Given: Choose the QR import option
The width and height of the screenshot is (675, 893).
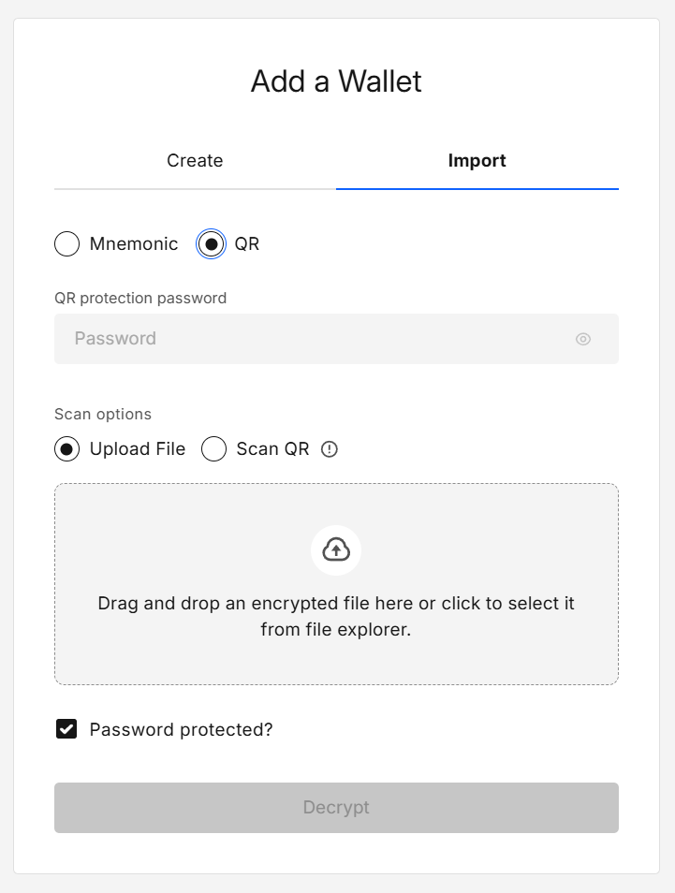Looking at the screenshot, I should click(210, 243).
